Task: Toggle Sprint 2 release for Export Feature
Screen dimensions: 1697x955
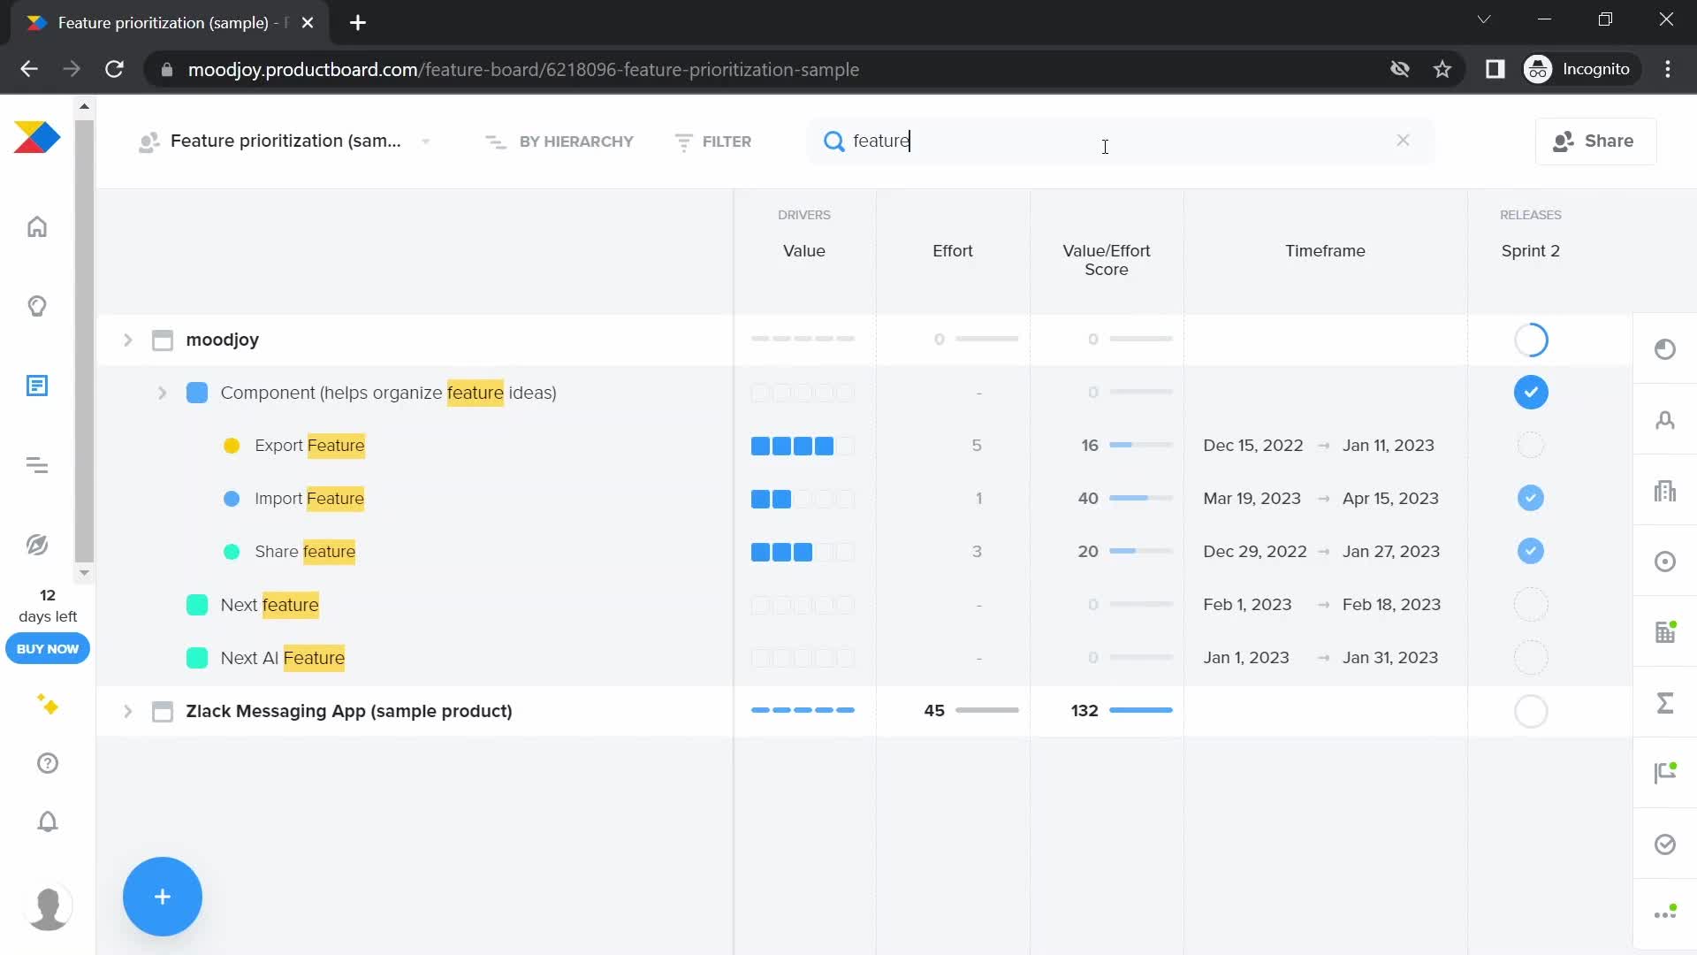Action: click(x=1531, y=446)
